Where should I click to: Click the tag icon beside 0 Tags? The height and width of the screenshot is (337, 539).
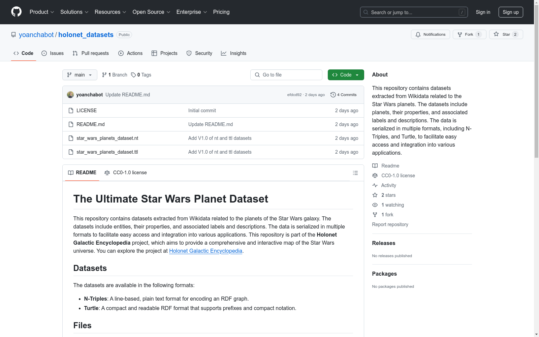133,75
